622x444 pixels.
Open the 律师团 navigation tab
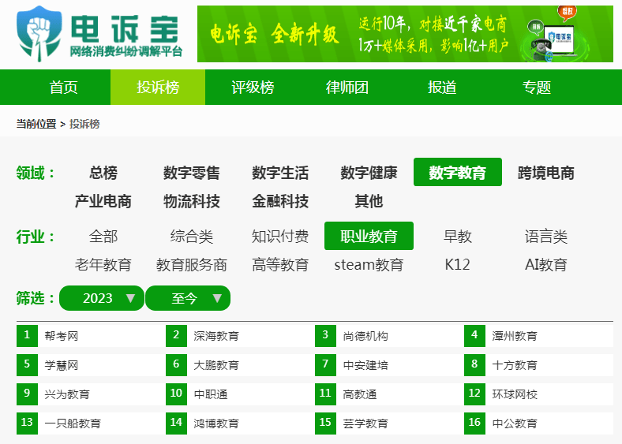click(x=347, y=88)
